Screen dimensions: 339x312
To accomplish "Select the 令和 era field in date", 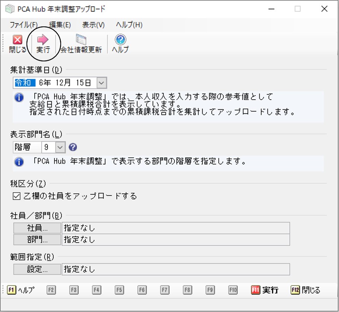I will coord(25,83).
